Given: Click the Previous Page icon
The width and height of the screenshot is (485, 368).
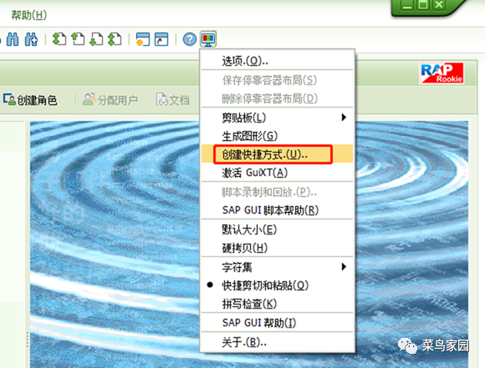Looking at the screenshot, I should pos(78,39).
